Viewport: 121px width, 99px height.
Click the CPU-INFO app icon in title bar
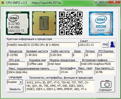tap(3, 3)
